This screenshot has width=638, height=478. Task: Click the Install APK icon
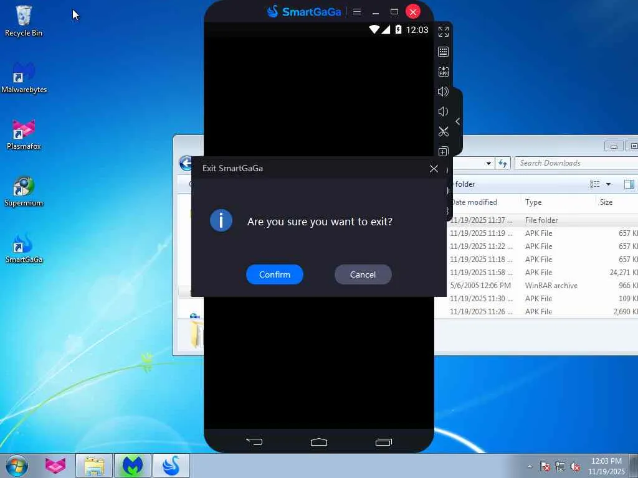[x=444, y=72]
